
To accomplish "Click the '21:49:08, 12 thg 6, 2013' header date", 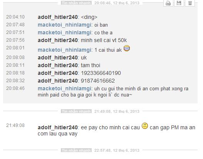I will [117, 111].
